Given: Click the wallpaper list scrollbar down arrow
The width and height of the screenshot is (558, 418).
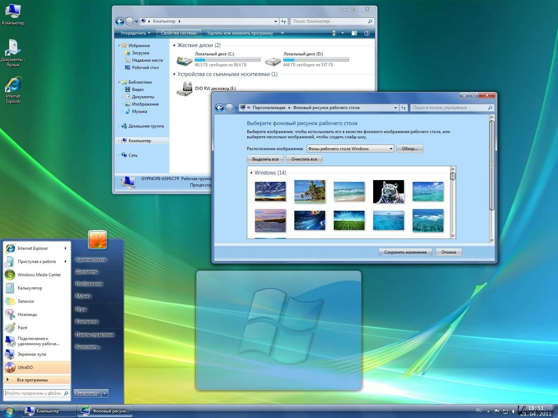Looking at the screenshot, I should coord(453,235).
